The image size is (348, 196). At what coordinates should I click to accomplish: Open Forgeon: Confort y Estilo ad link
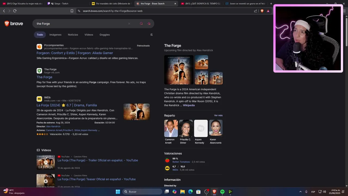(75, 53)
